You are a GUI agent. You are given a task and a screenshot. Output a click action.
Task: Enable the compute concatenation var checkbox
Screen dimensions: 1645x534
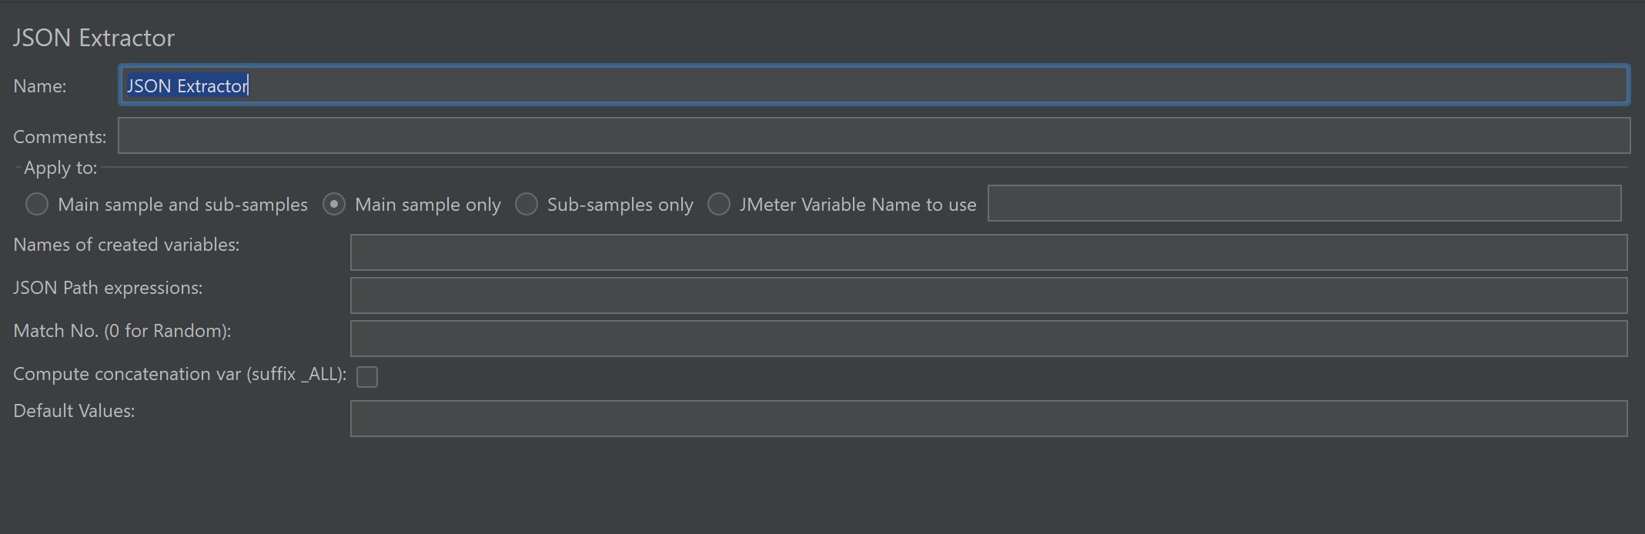pyautogui.click(x=367, y=377)
